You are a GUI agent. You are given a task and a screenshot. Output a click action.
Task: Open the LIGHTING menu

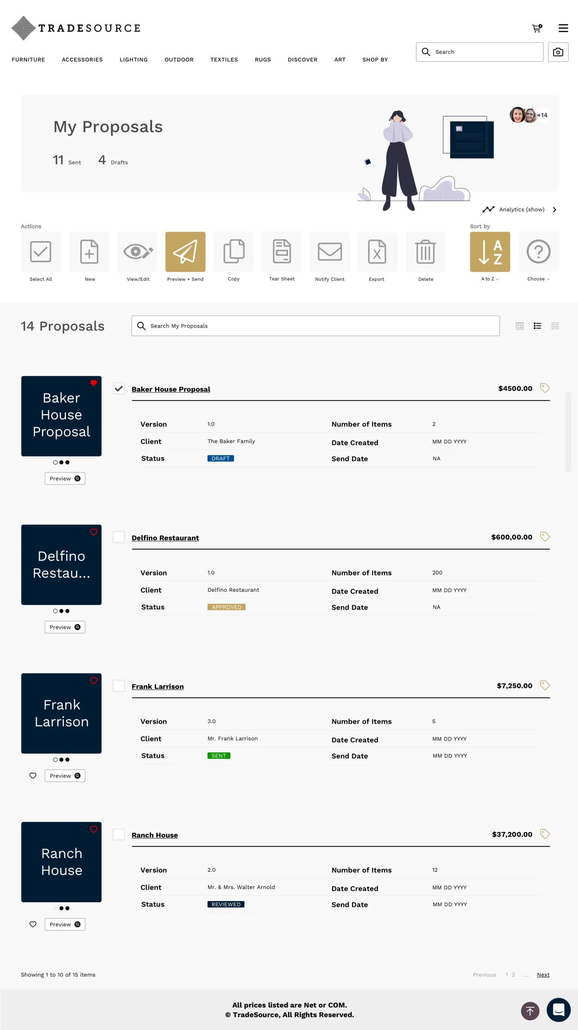pos(134,59)
